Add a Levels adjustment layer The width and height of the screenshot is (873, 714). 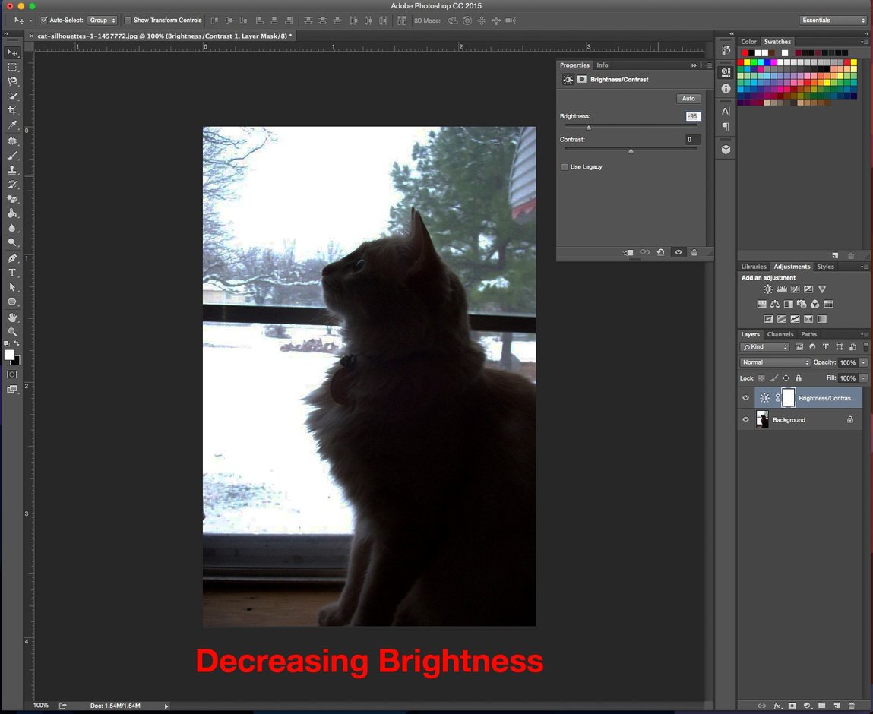coord(782,289)
